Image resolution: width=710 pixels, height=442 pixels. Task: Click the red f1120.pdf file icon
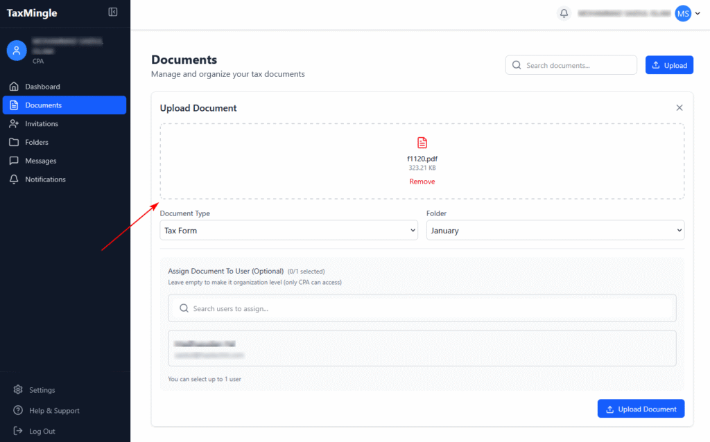[422, 143]
